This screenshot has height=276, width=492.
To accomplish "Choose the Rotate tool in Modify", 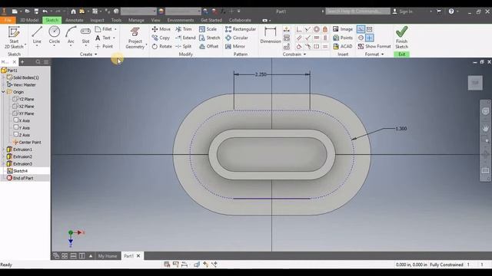I will click(162, 46).
